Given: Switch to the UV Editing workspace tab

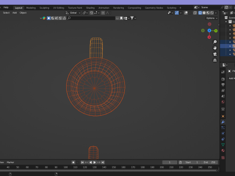Looking at the screenshot, I should click(x=59, y=8).
